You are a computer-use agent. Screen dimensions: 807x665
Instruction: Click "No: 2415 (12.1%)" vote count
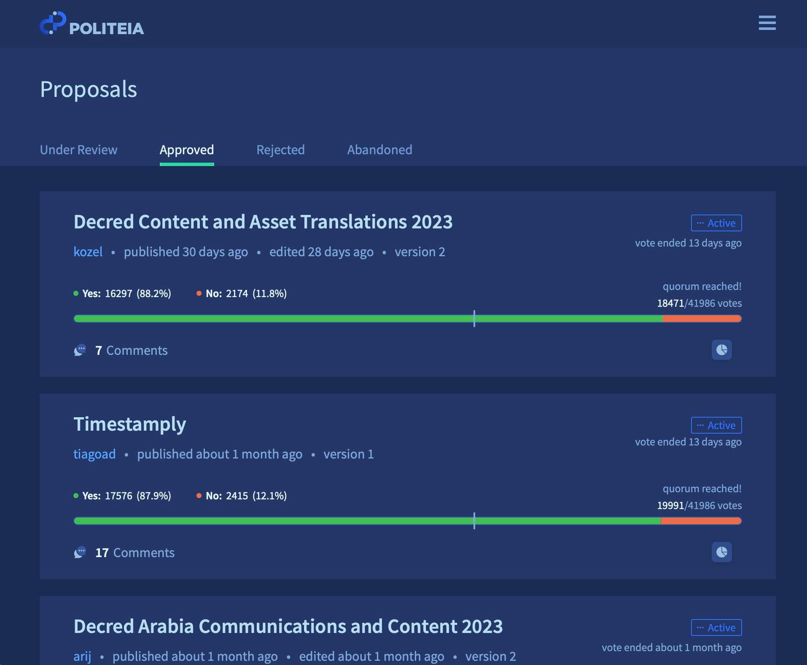(x=242, y=496)
